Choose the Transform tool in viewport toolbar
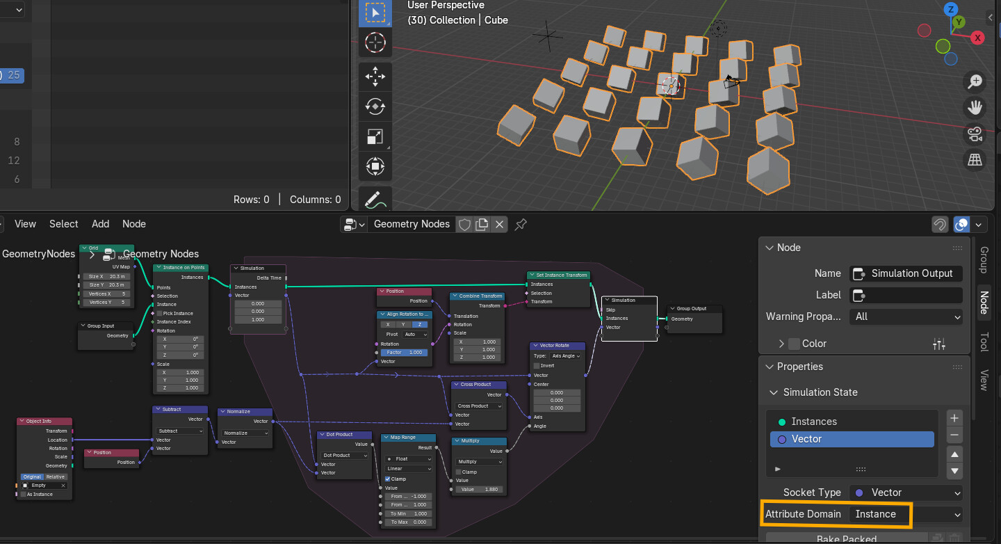This screenshot has width=1001, height=544. click(375, 167)
